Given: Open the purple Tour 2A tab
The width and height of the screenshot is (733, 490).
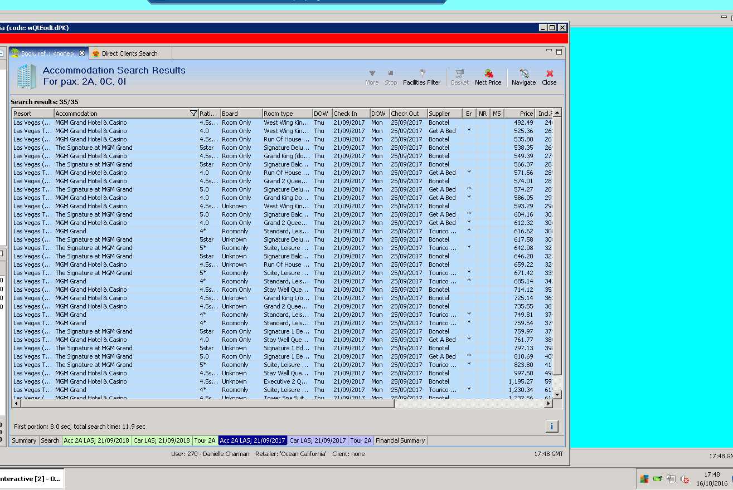Looking at the screenshot, I should tap(361, 440).
